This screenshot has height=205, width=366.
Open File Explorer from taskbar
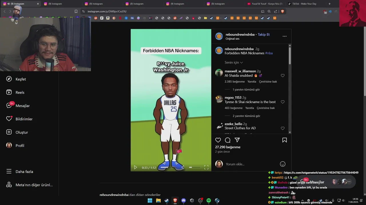coord(158,200)
